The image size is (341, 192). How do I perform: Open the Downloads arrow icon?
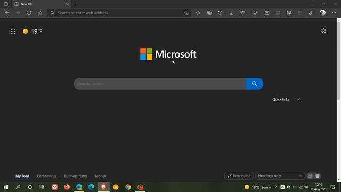click(231, 13)
